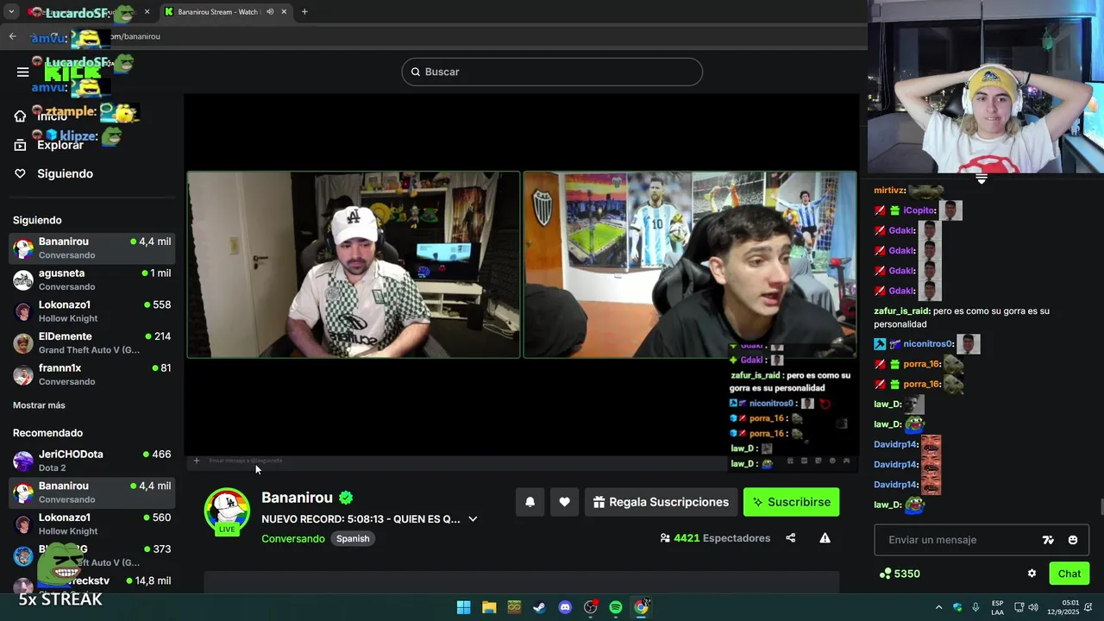
Task: Click Regala Suscripciones button
Action: tap(661, 502)
